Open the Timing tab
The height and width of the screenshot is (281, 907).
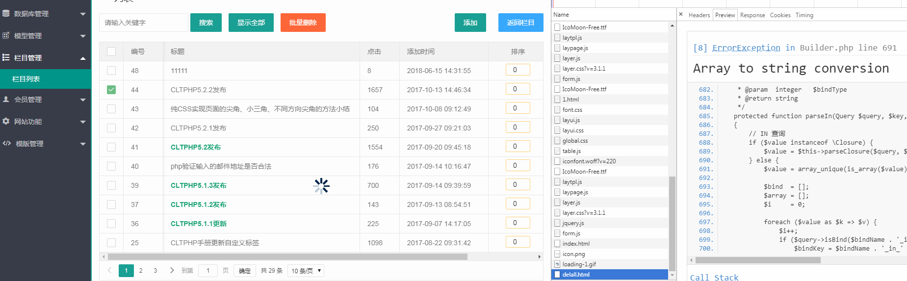point(804,15)
